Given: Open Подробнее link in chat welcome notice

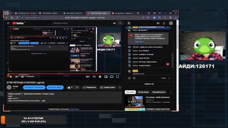Looking at the screenshot, I should point(139,42).
